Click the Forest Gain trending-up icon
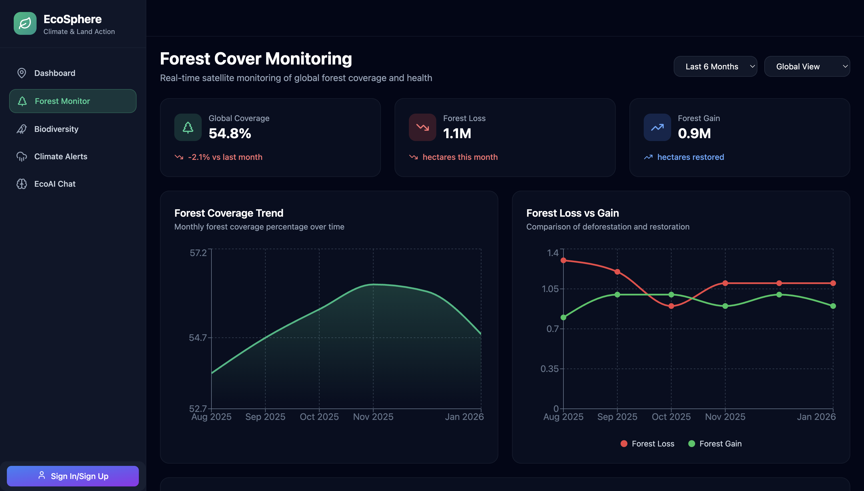Screen dimensions: 864x491 point(657,127)
